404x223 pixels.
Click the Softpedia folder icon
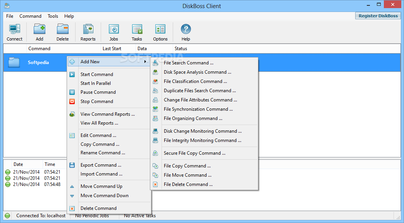click(14, 63)
